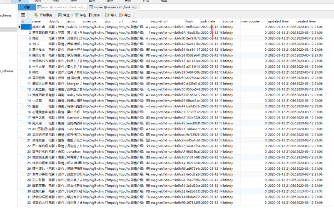Select the hash cell starting with 0ce54137
Viewport: 334px width, 208px height.
click(x=193, y=50)
